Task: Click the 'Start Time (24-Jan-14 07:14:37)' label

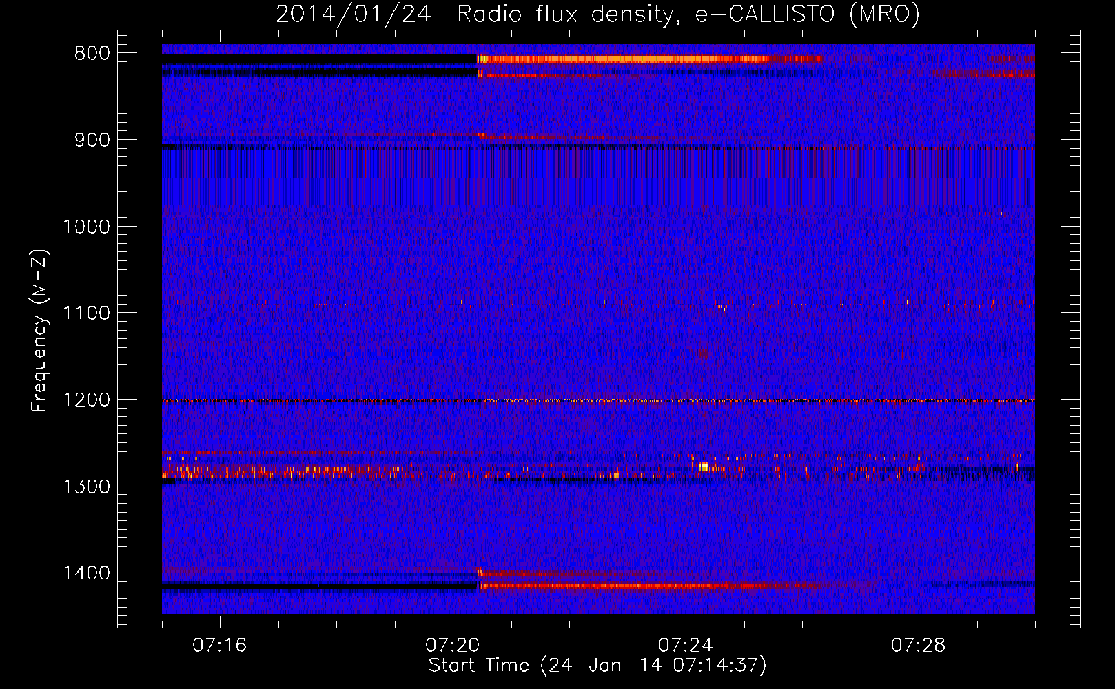Action: pyautogui.click(x=597, y=666)
